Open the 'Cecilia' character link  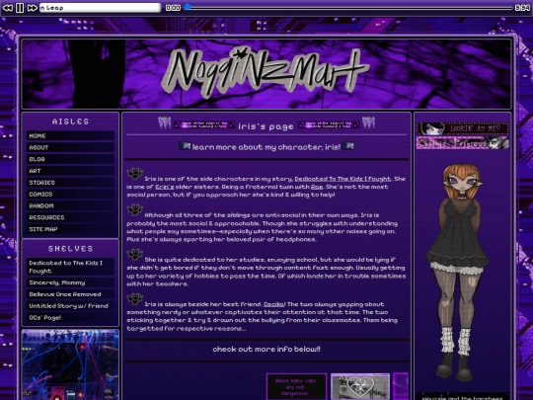pos(274,304)
